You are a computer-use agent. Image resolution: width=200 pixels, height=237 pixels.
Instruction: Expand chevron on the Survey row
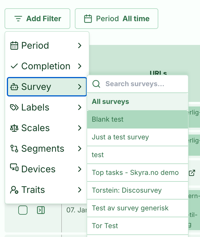(x=80, y=87)
